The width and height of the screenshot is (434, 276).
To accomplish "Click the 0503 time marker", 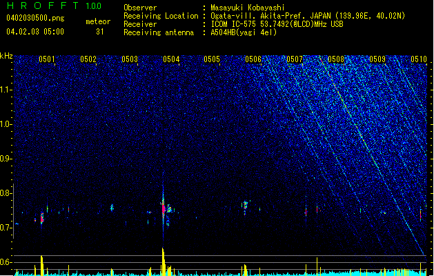I will click(130, 59).
